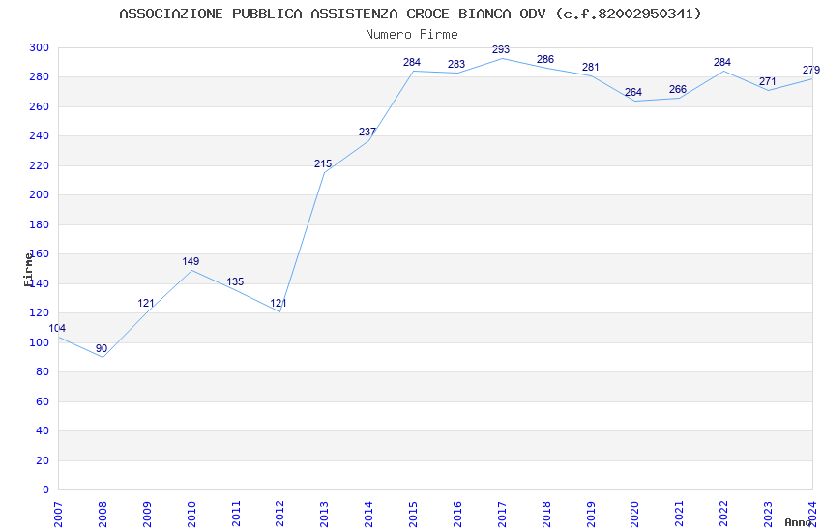The width and height of the screenshot is (822, 532).
Task: Select the data label 135 for 2011
Action: tap(235, 281)
